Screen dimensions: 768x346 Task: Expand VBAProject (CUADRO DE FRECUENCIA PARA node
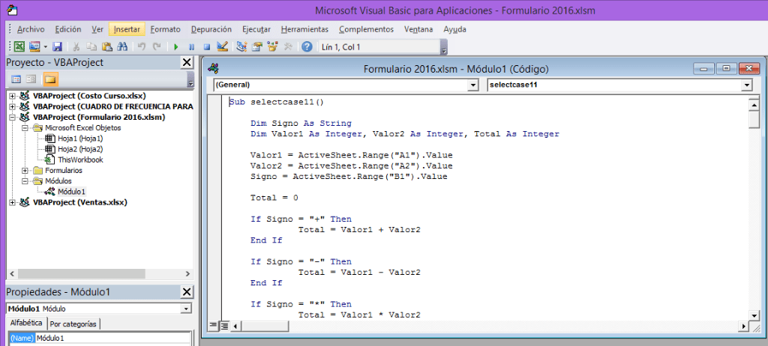tap(12, 106)
